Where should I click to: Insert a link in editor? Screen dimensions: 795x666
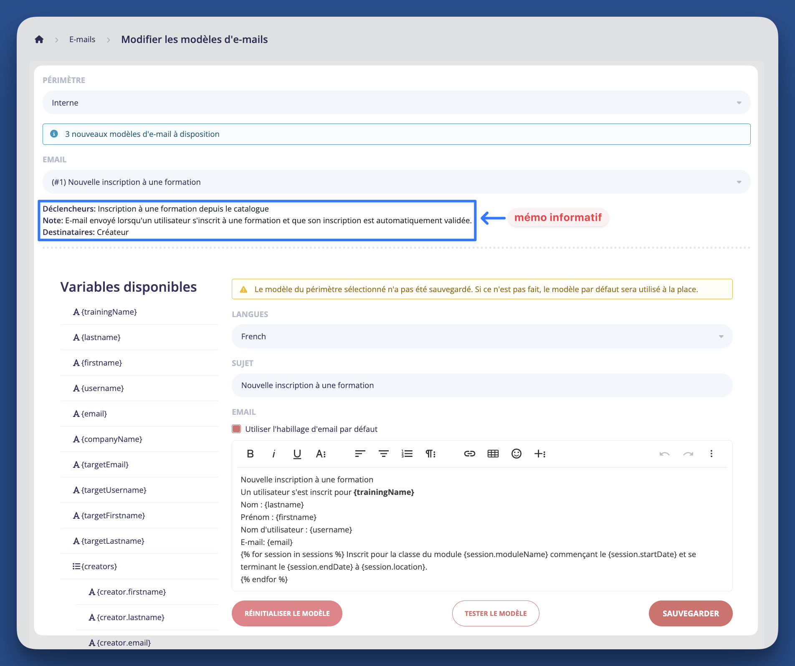(x=470, y=454)
